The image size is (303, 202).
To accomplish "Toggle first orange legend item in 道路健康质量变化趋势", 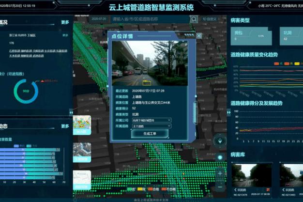I will 278,63.
